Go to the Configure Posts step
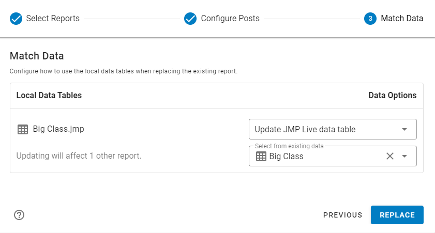 pos(230,19)
